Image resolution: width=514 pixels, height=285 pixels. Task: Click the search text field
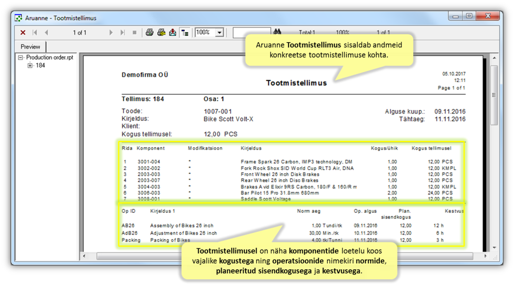point(252,33)
